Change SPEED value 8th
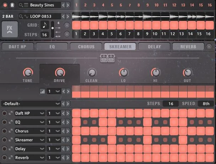Viewport: 216px width, 164px height. click(206, 104)
